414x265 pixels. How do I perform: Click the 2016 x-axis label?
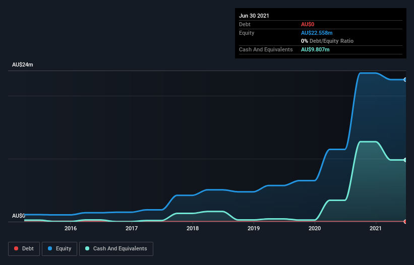point(71,228)
